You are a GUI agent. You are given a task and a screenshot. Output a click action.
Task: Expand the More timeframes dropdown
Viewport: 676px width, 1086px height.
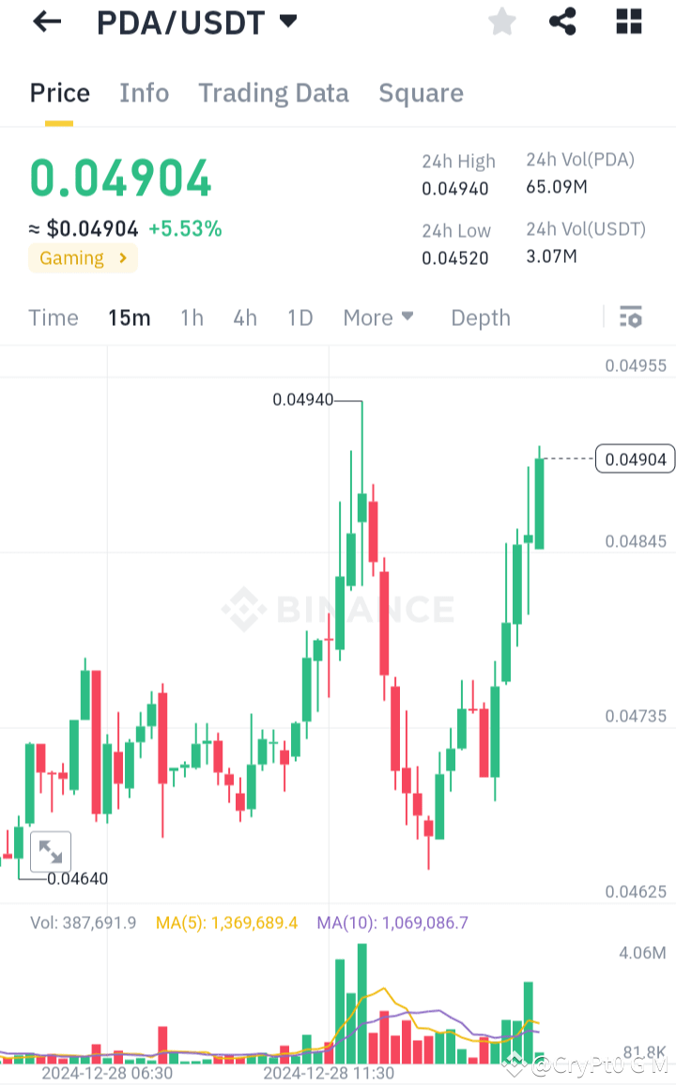click(378, 318)
